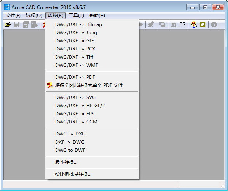The image size is (228, 191).
Task: Click the Acme CAD Converter title bar icon
Action: coord(7,7)
